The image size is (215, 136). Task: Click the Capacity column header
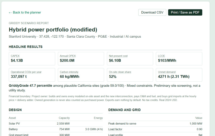tap(64, 118)
